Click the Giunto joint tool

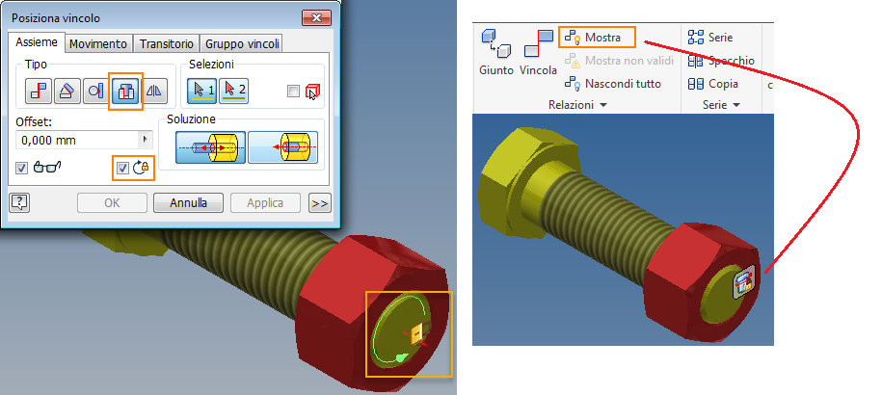(x=496, y=52)
